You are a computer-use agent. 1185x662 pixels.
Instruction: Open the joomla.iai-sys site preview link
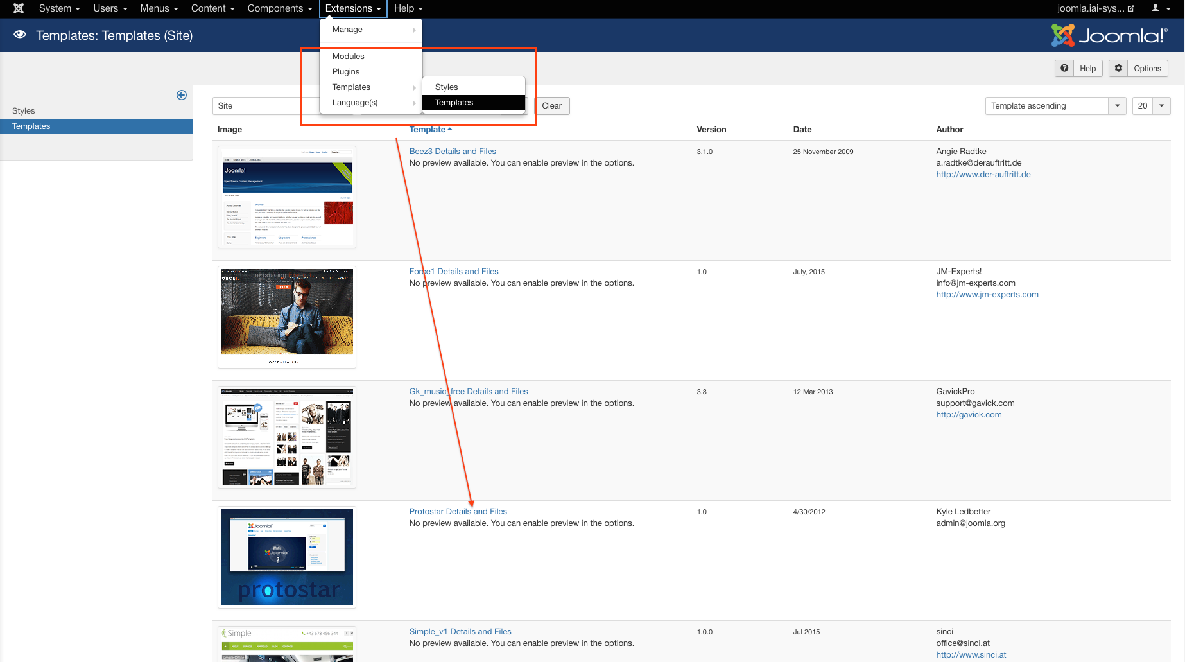pyautogui.click(x=1096, y=8)
